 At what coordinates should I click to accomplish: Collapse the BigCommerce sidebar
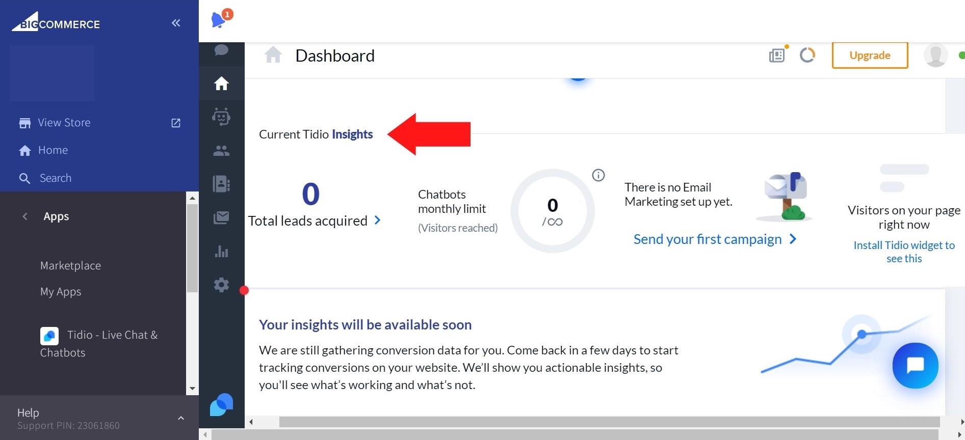[176, 23]
